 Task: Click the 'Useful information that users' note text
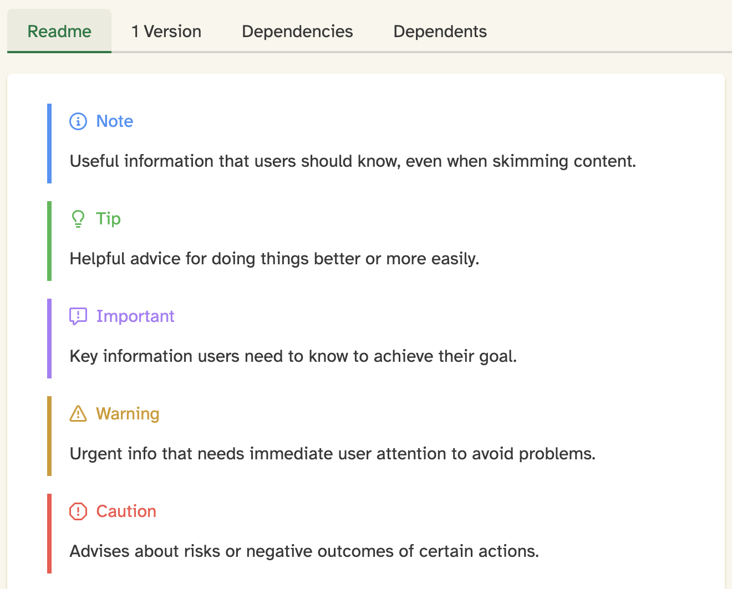coord(353,161)
